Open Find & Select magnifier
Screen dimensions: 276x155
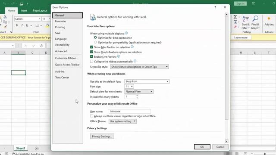point(255,22)
